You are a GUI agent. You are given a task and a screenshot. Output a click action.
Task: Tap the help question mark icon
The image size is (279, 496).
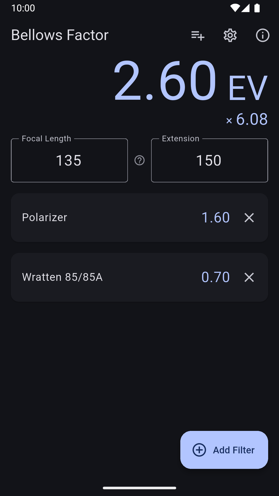(x=139, y=160)
